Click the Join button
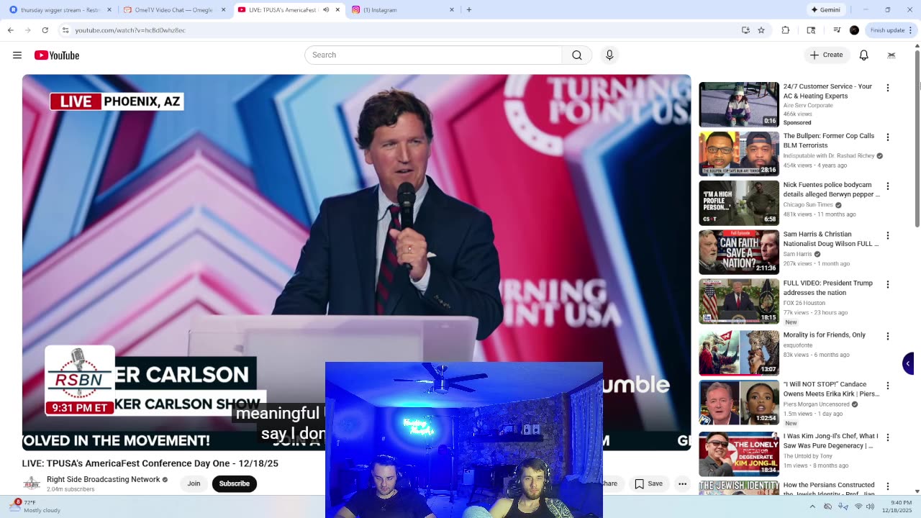921x518 pixels. pyautogui.click(x=194, y=483)
